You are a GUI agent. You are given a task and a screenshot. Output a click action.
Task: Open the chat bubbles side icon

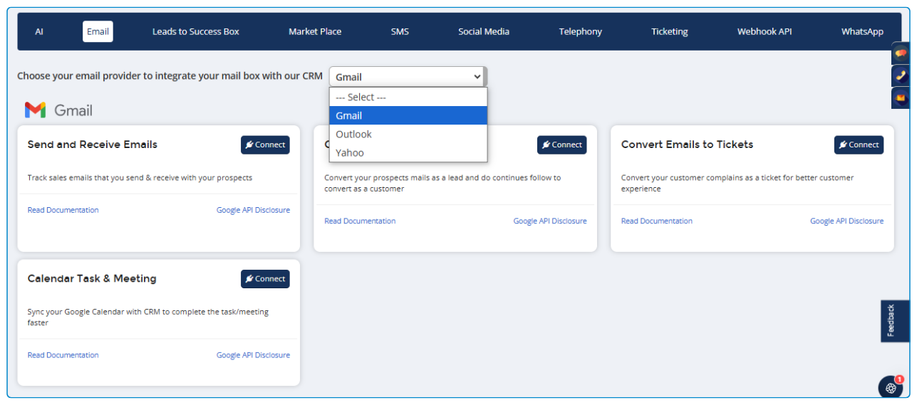click(901, 53)
